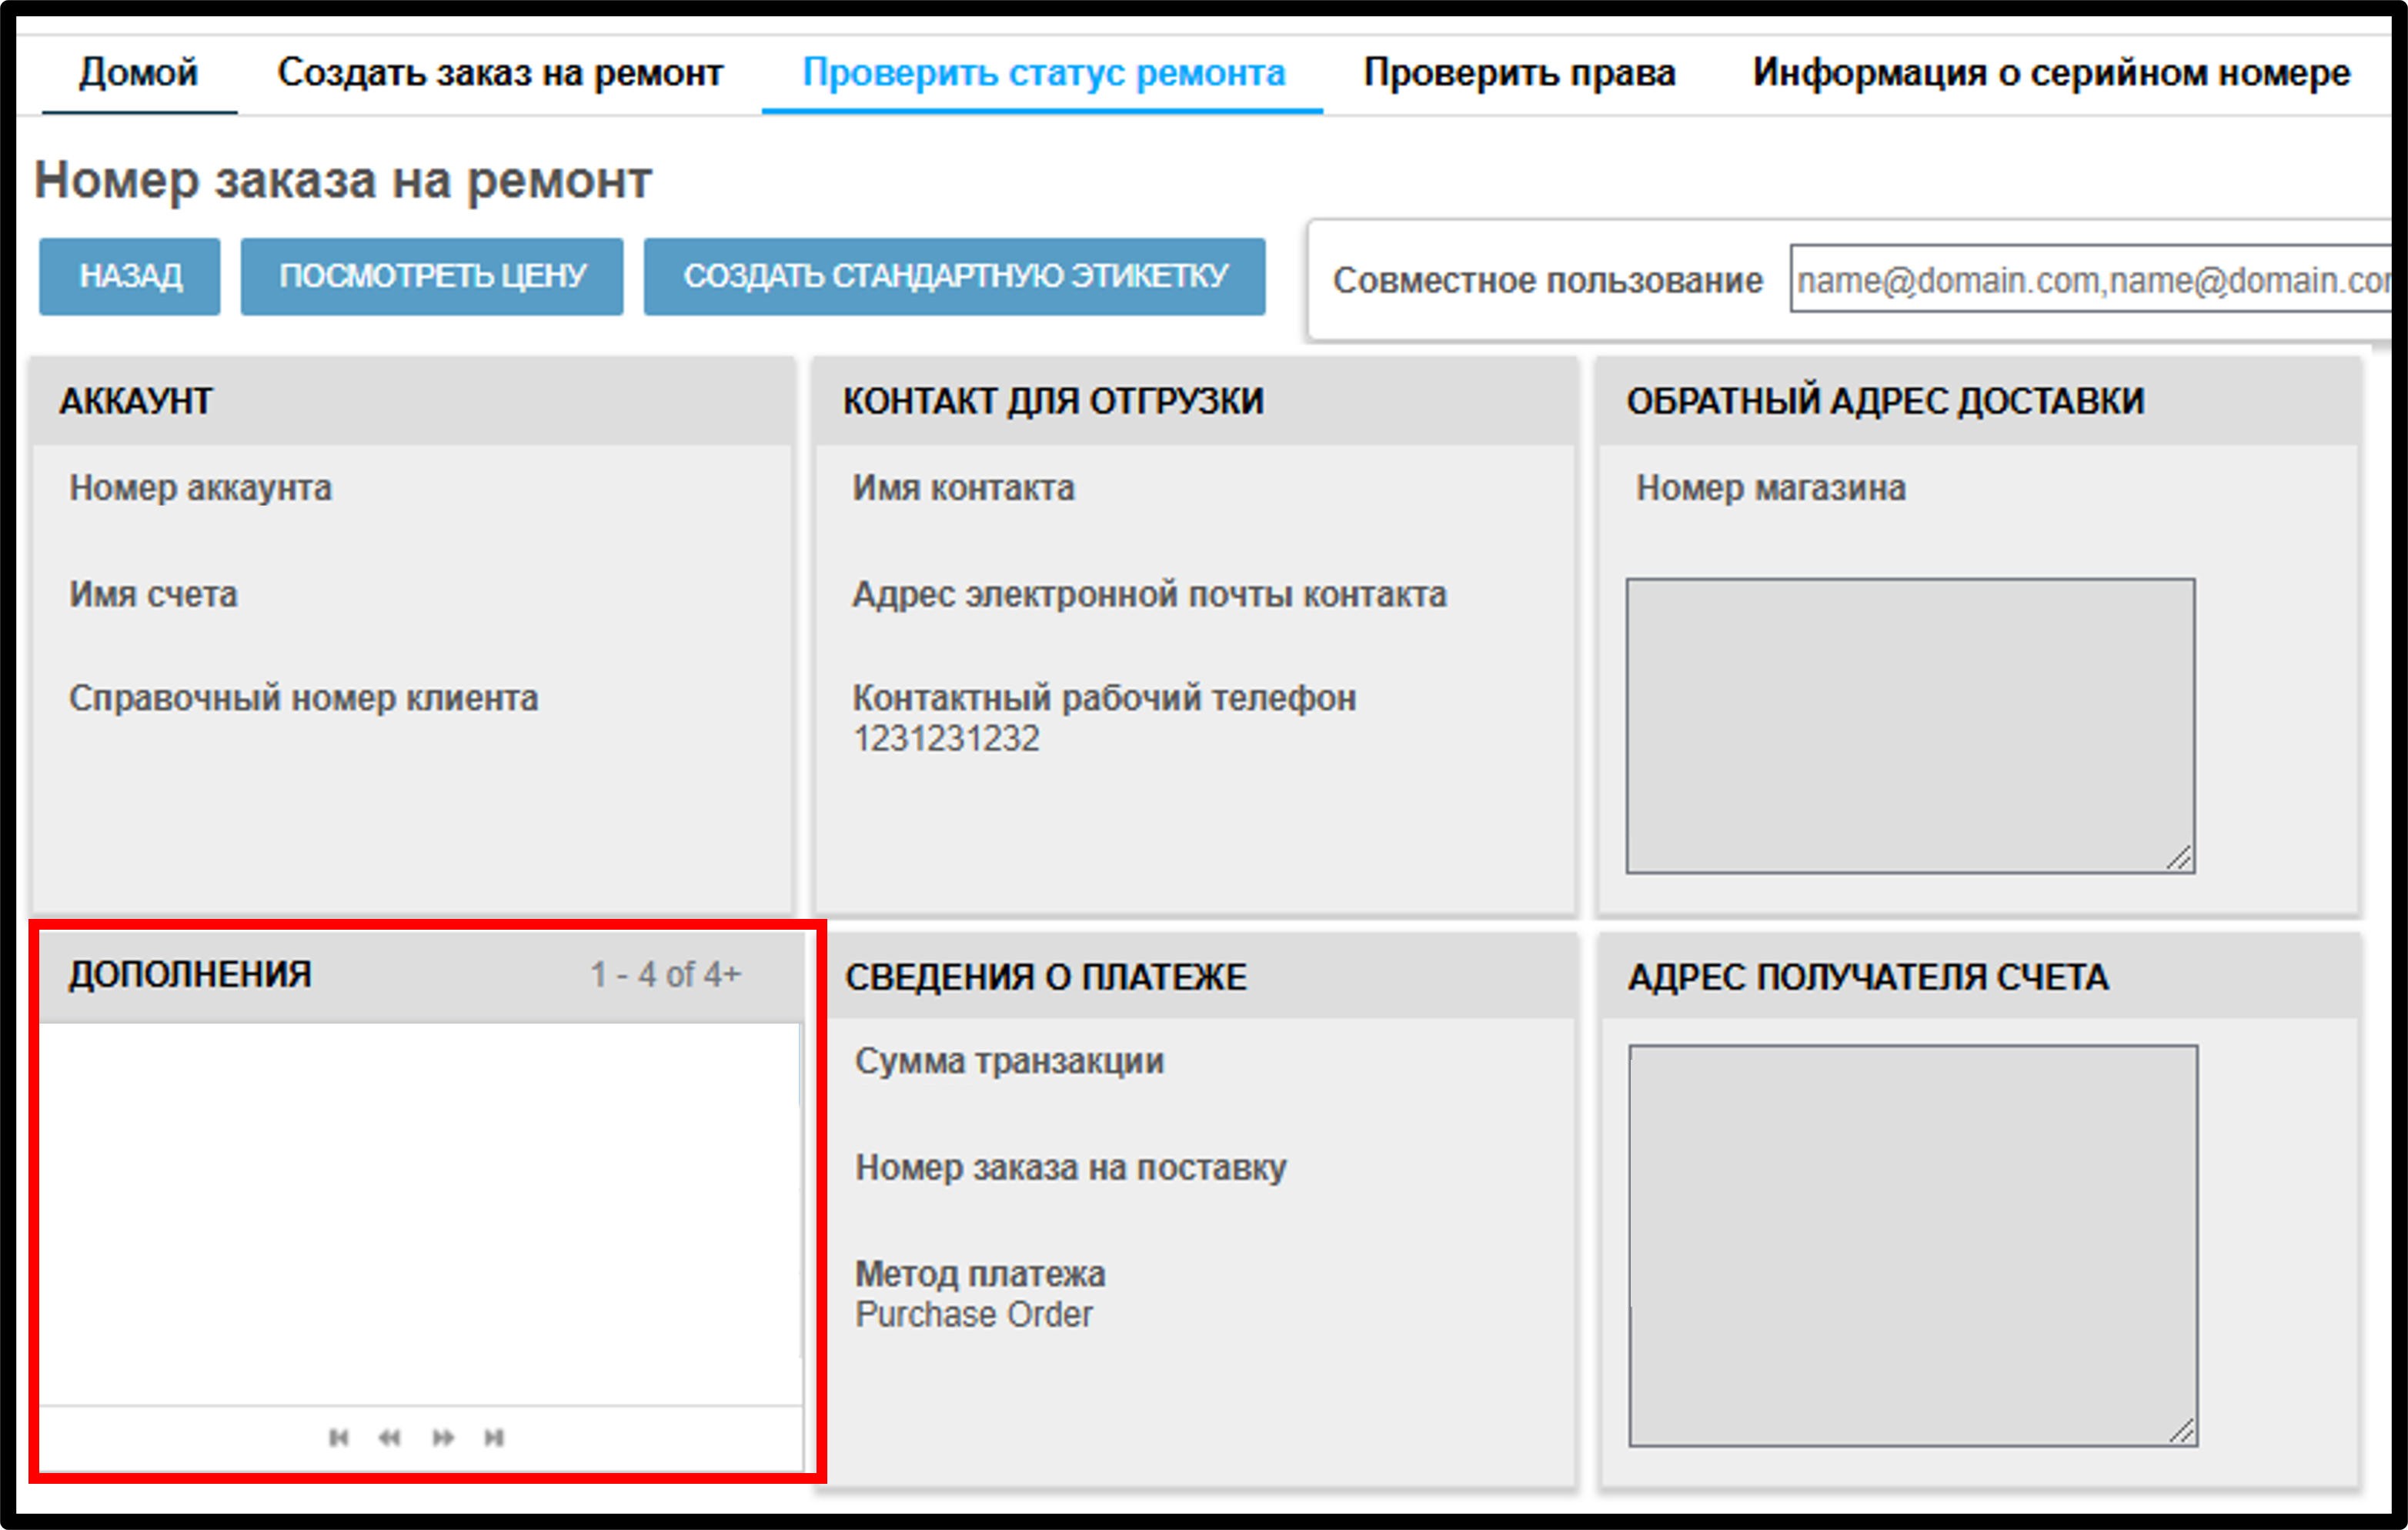Open the Домой tab
Image resolution: width=2408 pixels, height=1530 pixels.
click(x=139, y=73)
